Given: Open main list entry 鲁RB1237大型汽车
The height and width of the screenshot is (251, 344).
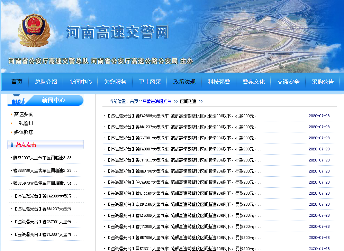Looking at the screenshot, I should (x=185, y=127).
